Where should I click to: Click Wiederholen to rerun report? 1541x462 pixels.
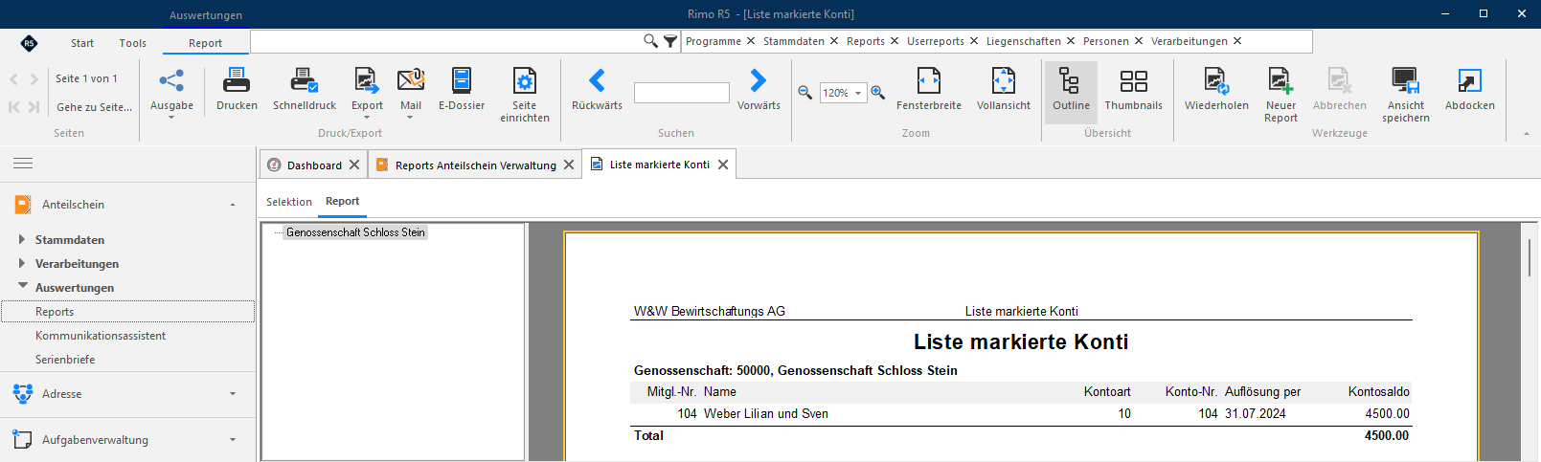pos(1216,90)
